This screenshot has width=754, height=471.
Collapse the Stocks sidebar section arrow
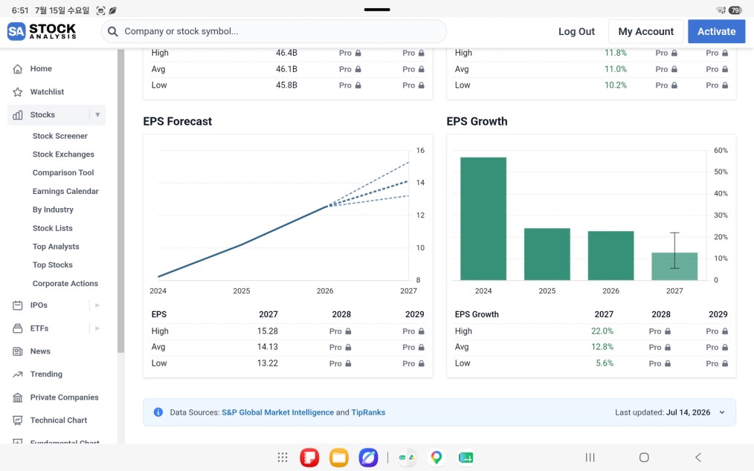coord(97,115)
